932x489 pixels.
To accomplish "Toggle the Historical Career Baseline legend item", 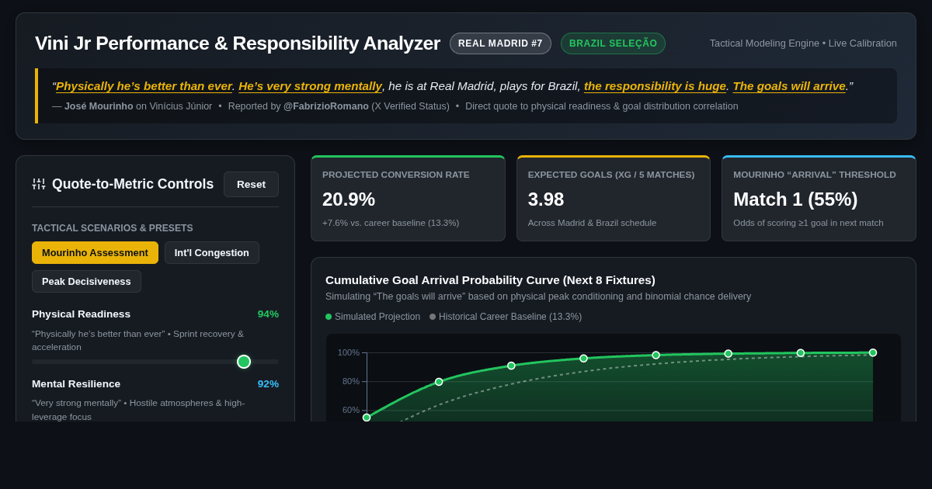I will 506,317.
